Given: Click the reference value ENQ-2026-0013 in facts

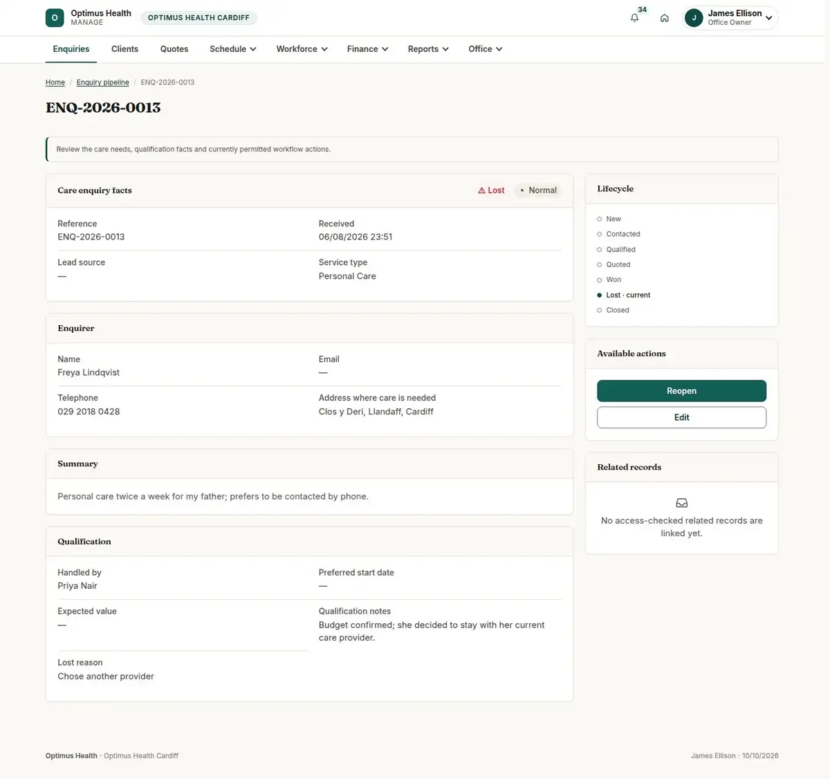Looking at the screenshot, I should pyautogui.click(x=91, y=237).
